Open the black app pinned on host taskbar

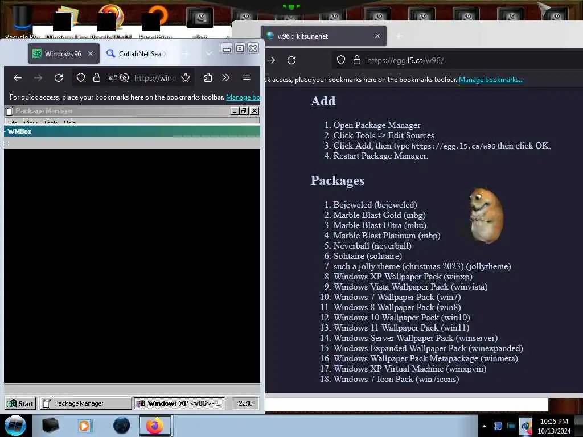50,426
